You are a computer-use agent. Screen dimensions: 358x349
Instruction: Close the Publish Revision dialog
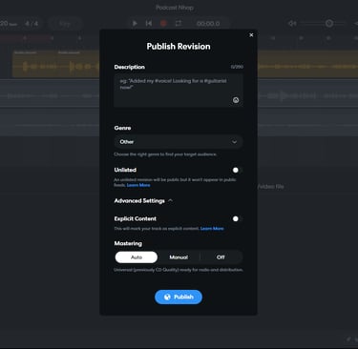(251, 35)
